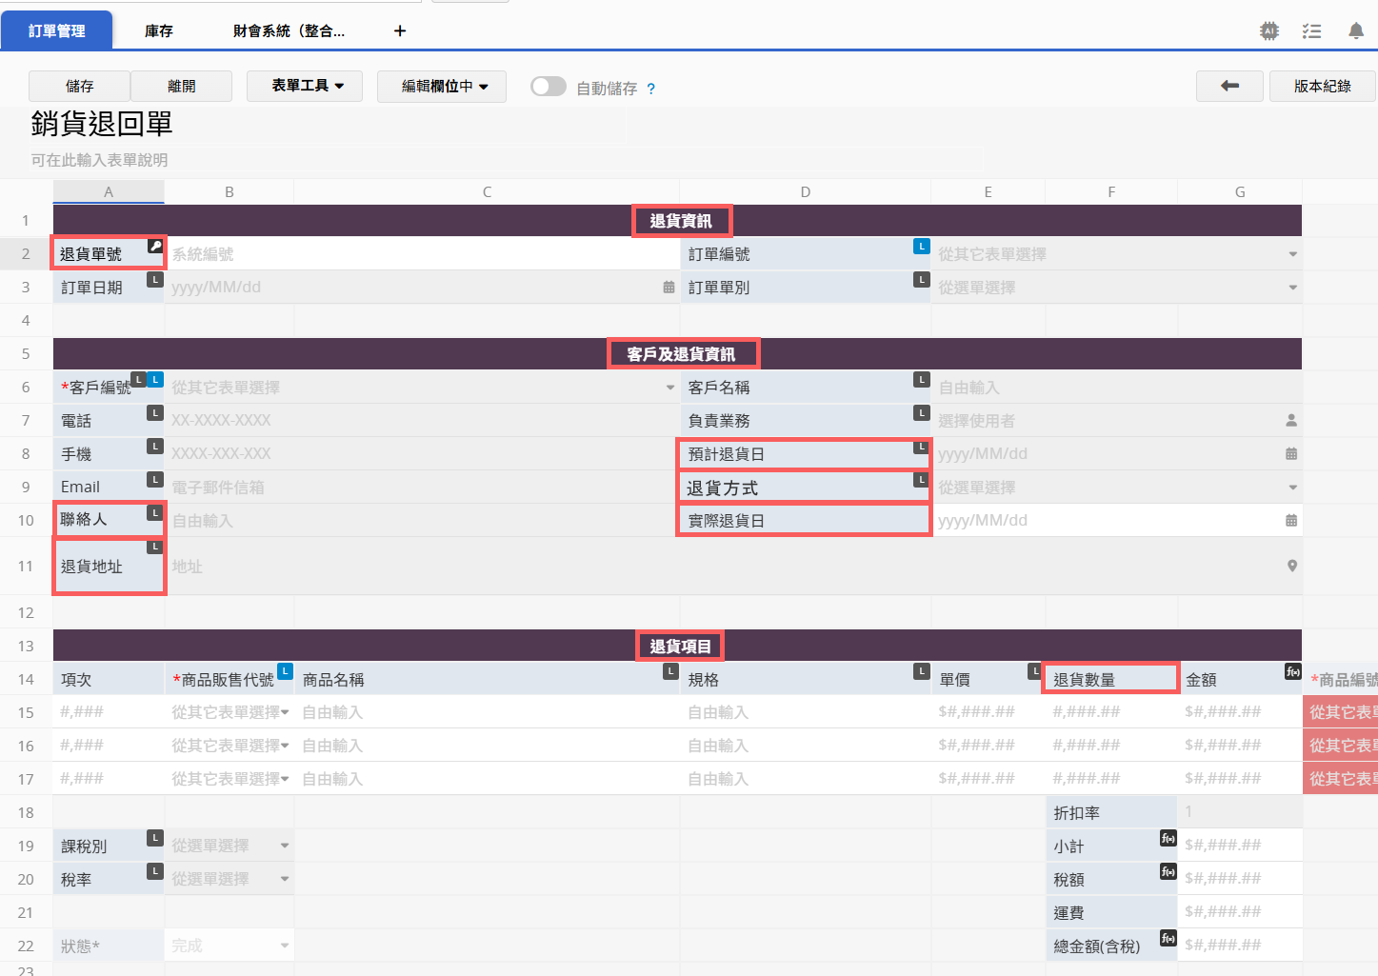This screenshot has width=1378, height=976.
Task: Switch to the 庫存 tab
Action: pos(159,31)
